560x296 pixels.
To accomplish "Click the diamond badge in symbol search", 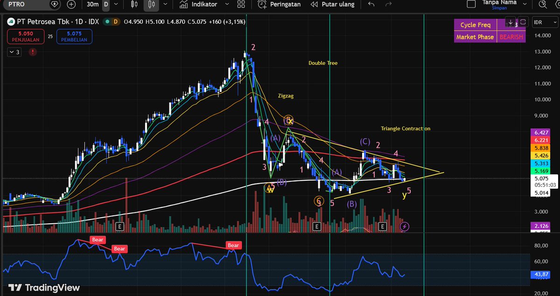I will click(x=55, y=4).
